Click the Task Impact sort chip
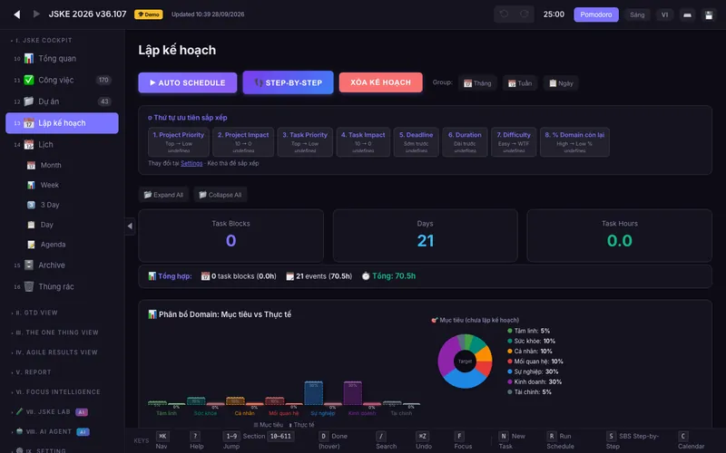Image resolution: width=726 pixels, height=453 pixels. pos(363,142)
